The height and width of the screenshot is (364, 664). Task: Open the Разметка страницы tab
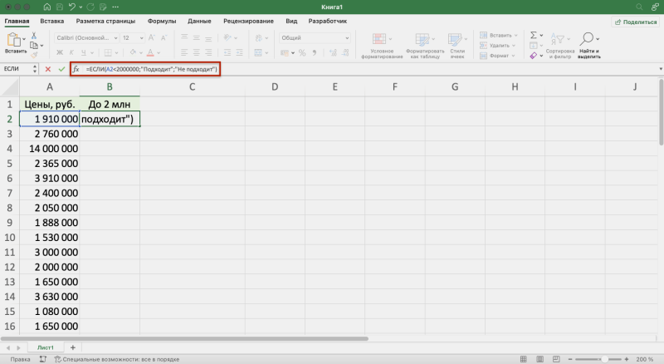coord(105,22)
